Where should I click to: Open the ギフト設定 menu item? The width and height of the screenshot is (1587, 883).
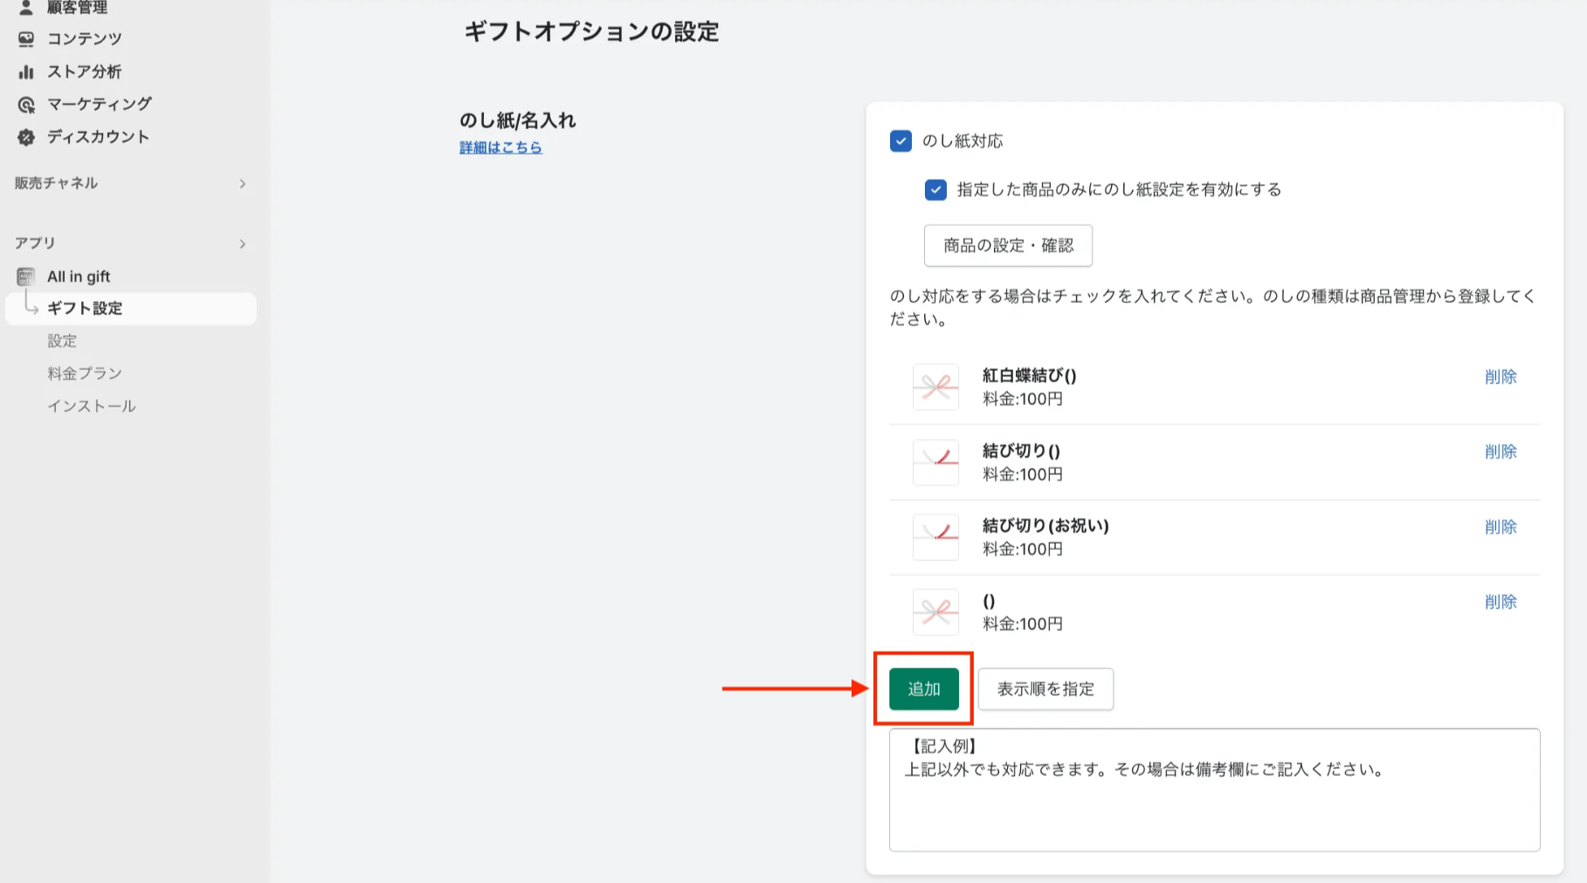point(85,308)
